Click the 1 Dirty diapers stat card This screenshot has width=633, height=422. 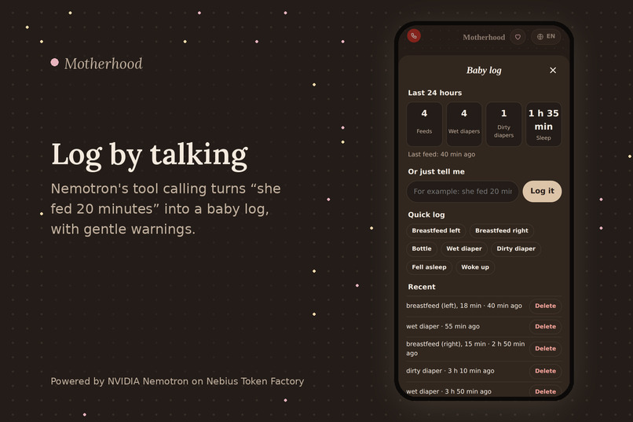(504, 124)
